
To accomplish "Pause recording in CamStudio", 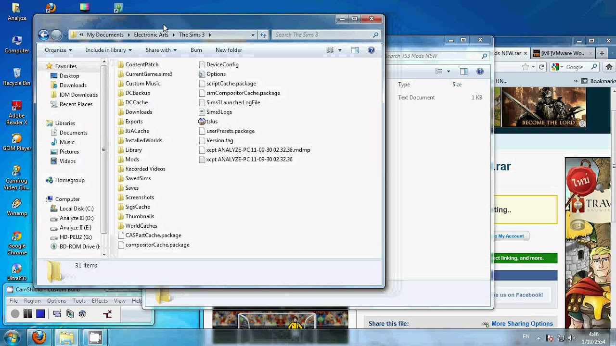I will 28,314.
